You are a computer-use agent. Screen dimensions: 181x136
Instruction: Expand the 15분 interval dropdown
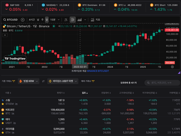click(x=55, y=20)
